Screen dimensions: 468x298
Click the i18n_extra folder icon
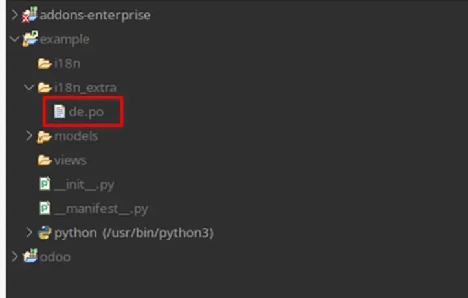coord(44,87)
